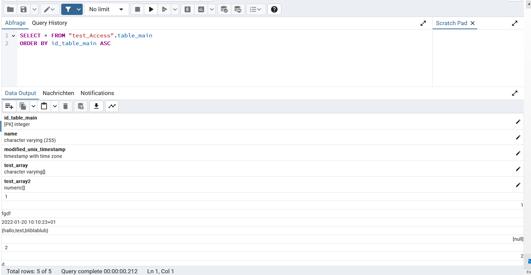Expand the filter options dropdown arrow

click(79, 10)
